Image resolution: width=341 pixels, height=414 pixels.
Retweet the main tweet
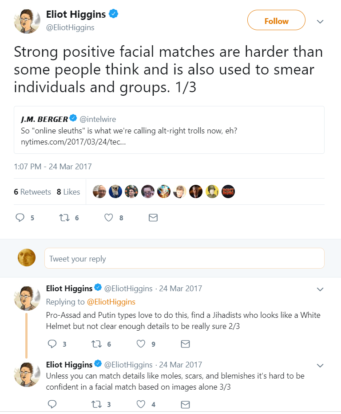coord(64,218)
